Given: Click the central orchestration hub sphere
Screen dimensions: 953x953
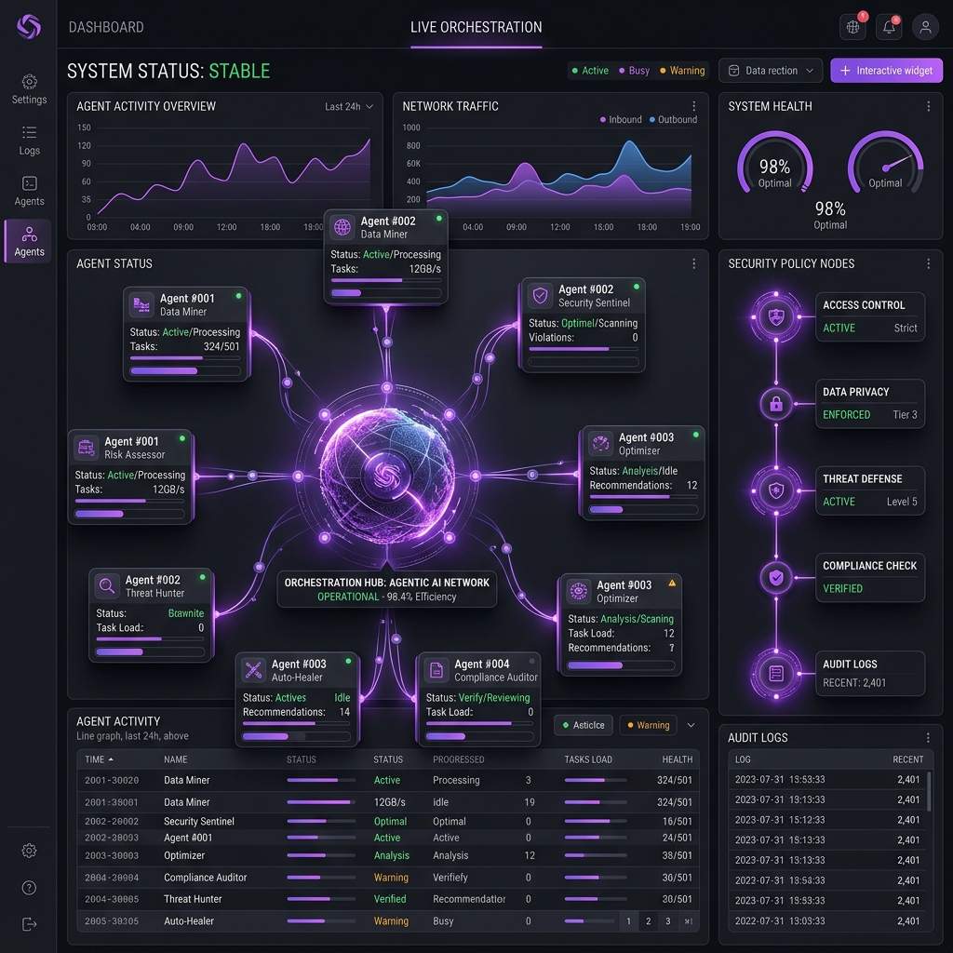Looking at the screenshot, I should tap(387, 476).
